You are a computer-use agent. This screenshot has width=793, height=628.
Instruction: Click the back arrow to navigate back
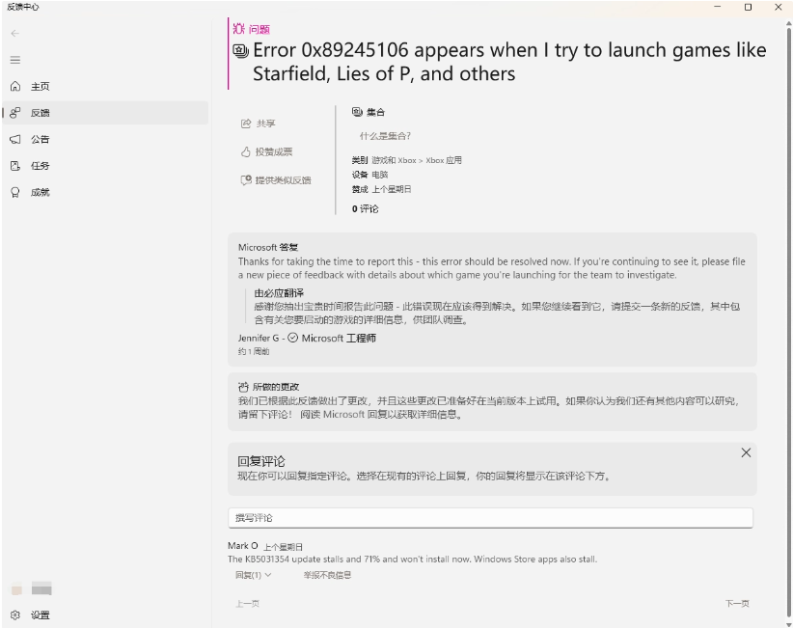click(x=15, y=32)
